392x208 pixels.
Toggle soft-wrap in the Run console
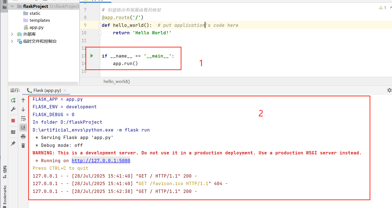[23, 118]
